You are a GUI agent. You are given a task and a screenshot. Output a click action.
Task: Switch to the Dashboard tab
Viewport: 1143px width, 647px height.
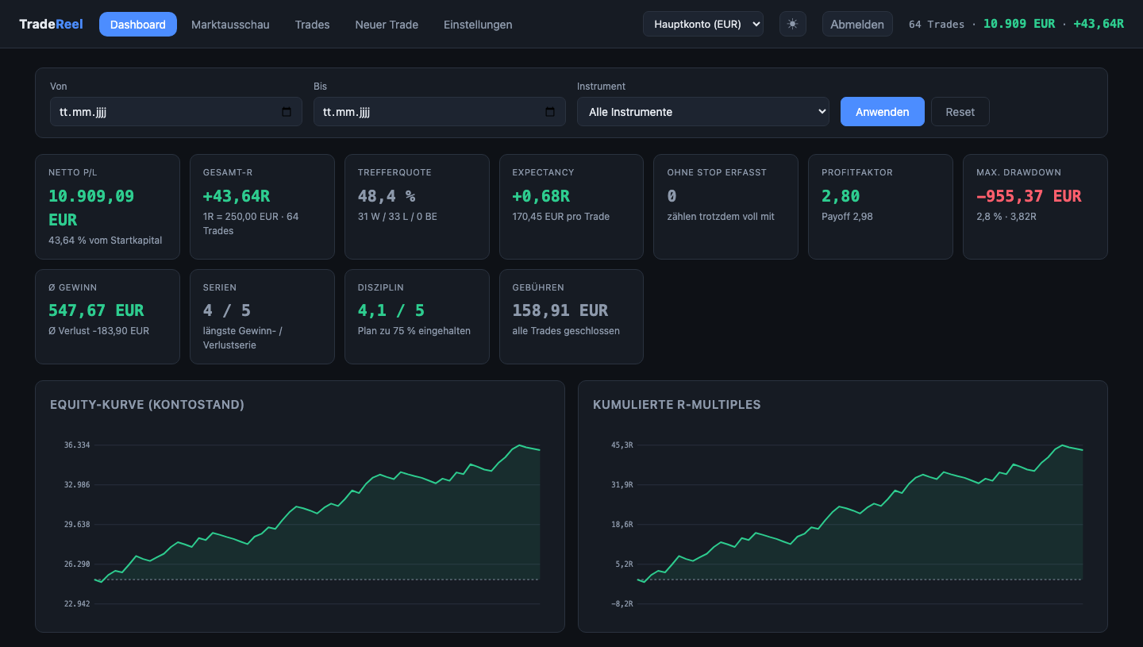(x=138, y=24)
